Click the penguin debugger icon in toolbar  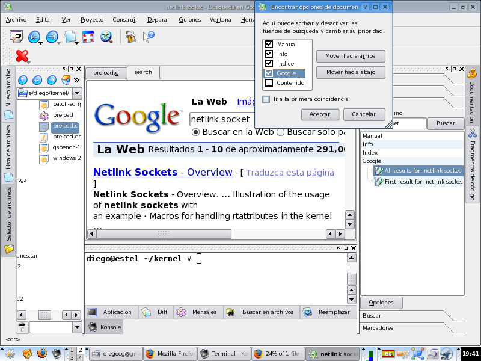pyautogui.click(x=131, y=37)
